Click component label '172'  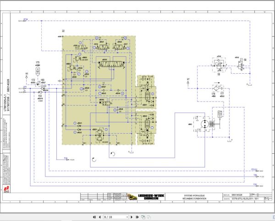click(x=33, y=80)
